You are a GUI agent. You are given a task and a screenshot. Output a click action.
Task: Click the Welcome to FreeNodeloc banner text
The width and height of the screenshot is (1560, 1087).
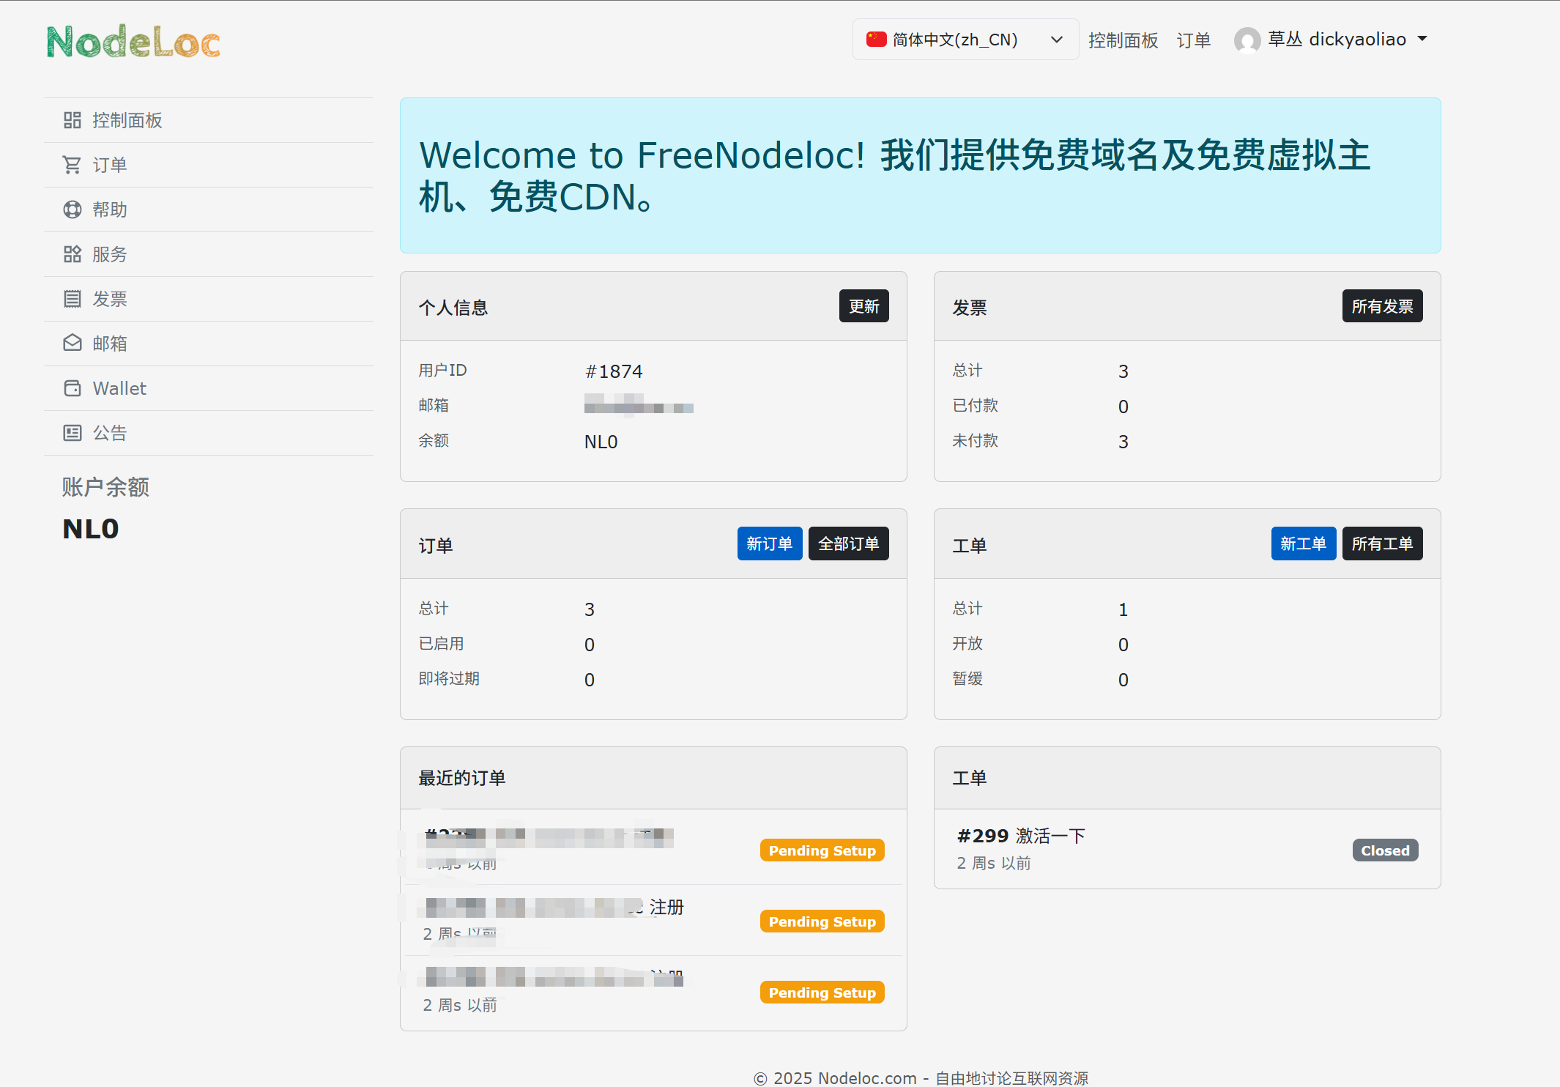(x=894, y=176)
